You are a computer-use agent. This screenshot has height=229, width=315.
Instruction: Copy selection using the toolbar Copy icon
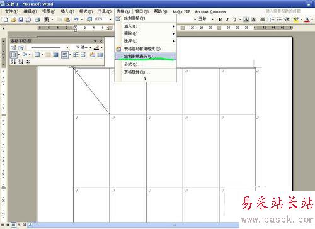pyautogui.click(x=60, y=20)
